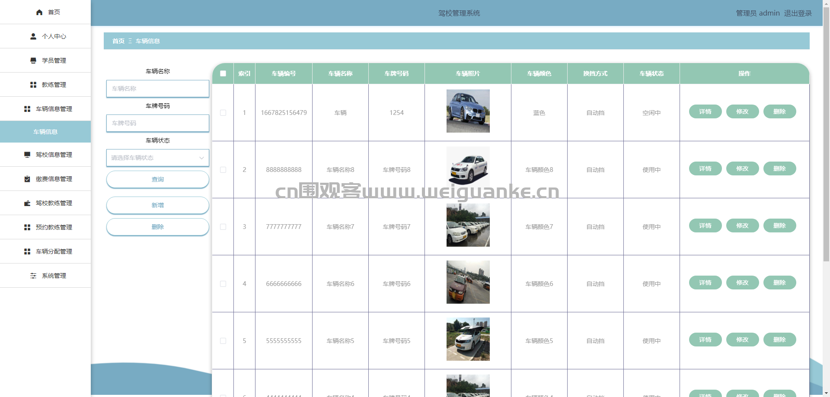Open 驾校信息管理 menu item
Screen dimensions: 830x397
[x=45, y=155]
